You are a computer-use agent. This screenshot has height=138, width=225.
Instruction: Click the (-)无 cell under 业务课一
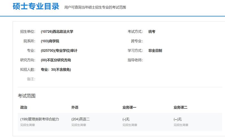click(126, 119)
